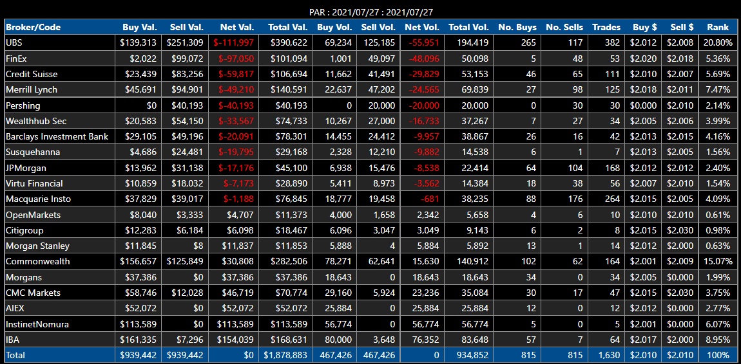Screen dimensions: 741x364
Task: Click the Buy $ column header
Action: click(644, 28)
